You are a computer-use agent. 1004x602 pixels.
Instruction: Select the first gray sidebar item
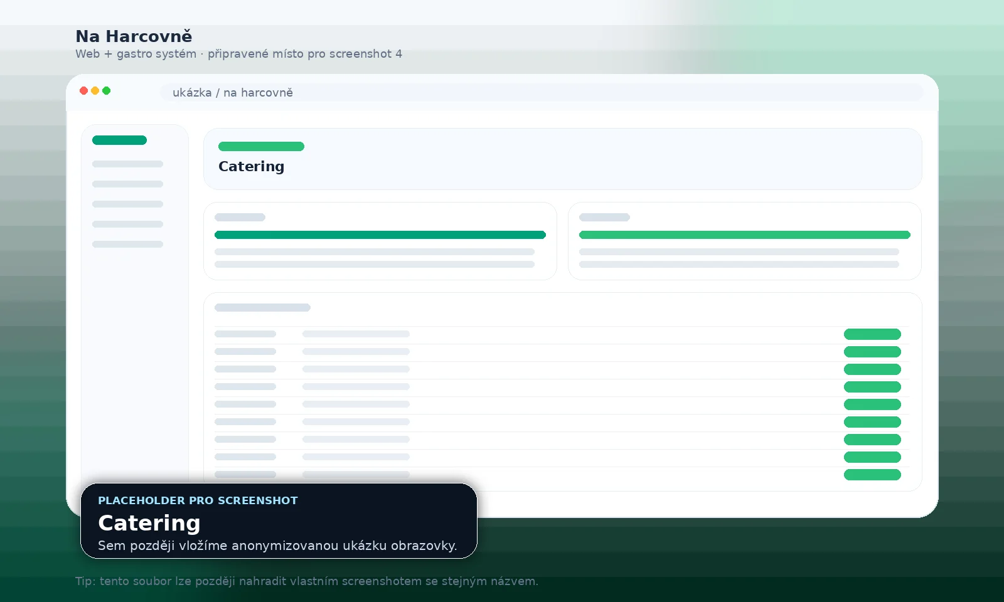(x=127, y=164)
